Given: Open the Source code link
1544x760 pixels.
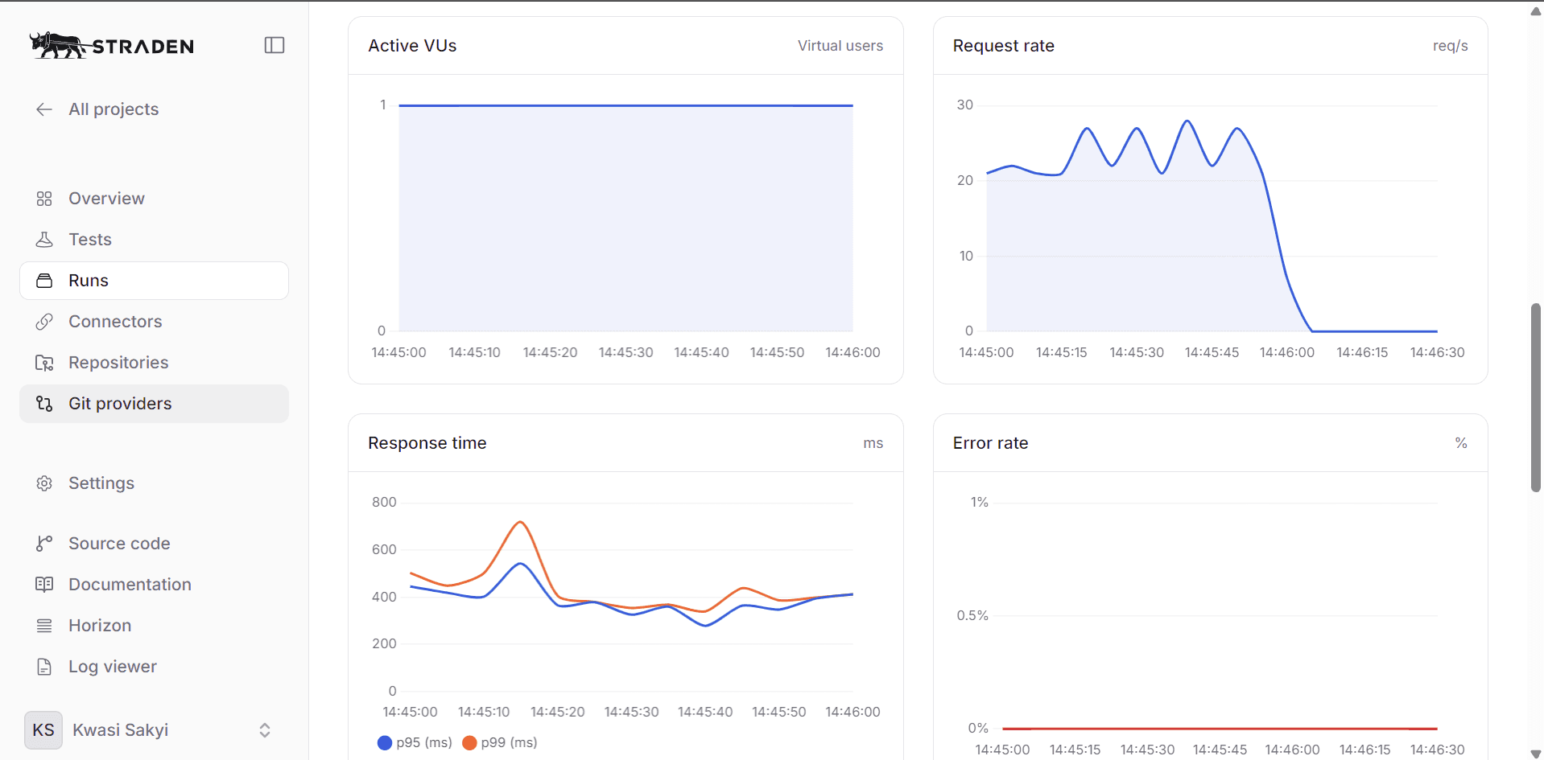Looking at the screenshot, I should point(154,544).
